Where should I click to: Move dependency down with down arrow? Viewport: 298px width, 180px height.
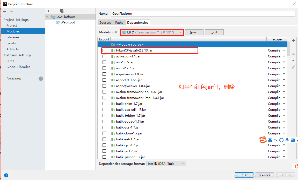tap(293, 61)
